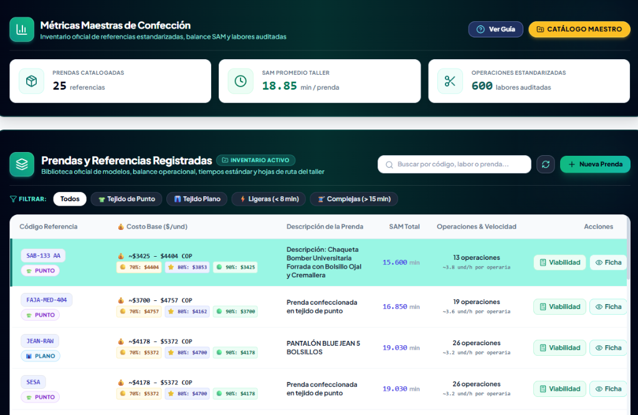Click the 18.85 min/prenda metric
Screen dimensions: 638x415
coord(300,86)
